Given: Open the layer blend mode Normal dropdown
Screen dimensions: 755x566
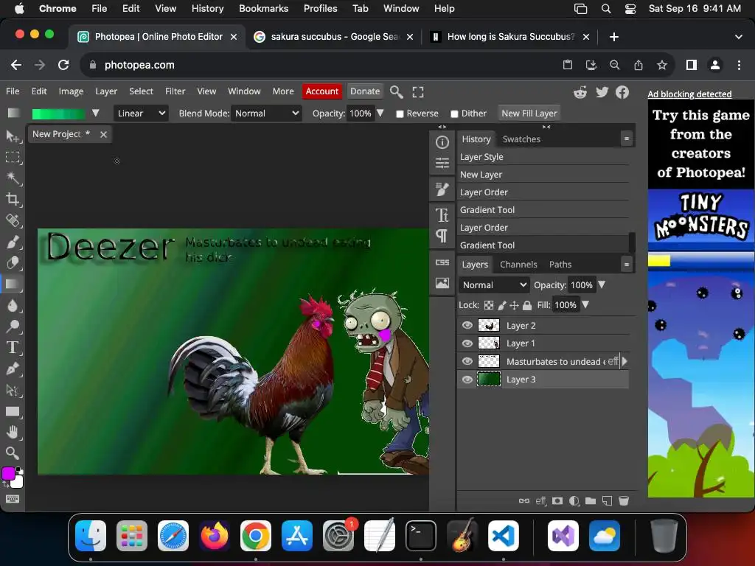Looking at the screenshot, I should pos(494,285).
